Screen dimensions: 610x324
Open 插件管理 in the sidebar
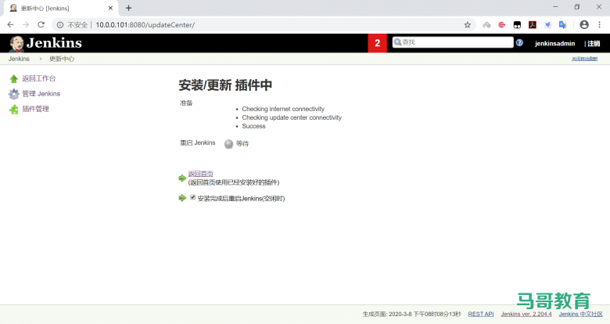pos(35,109)
